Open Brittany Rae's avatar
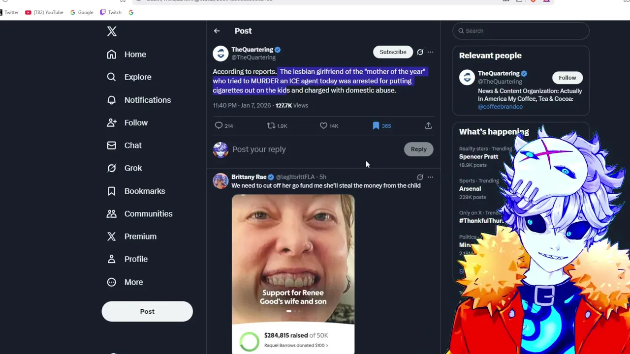The image size is (630, 354). click(220, 181)
